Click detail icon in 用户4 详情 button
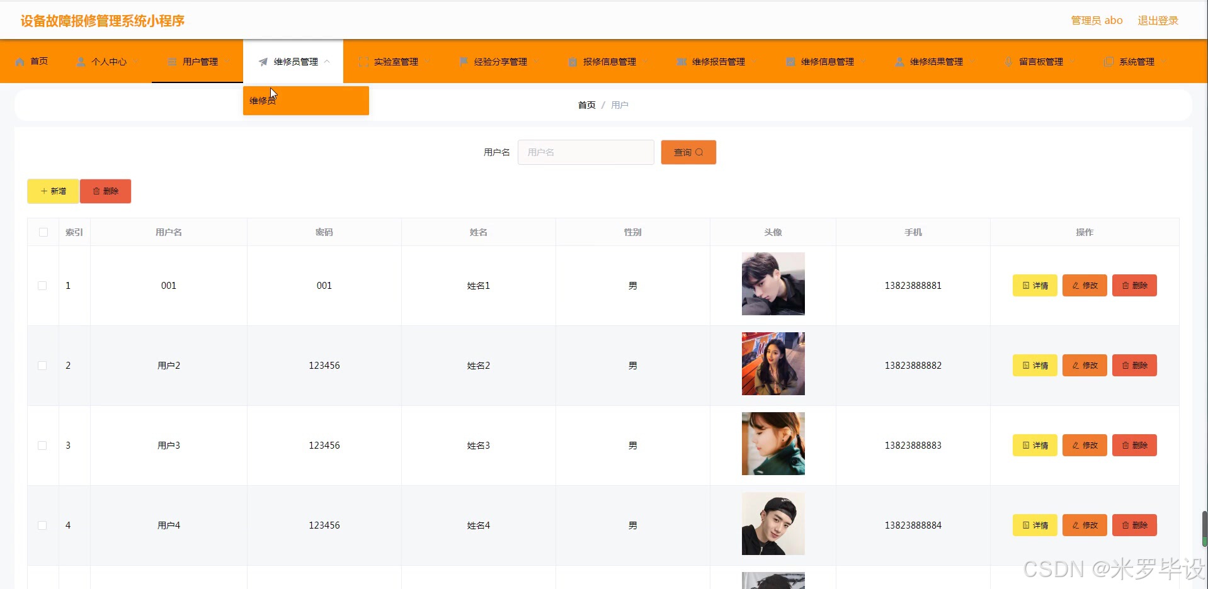 pos(1026,525)
